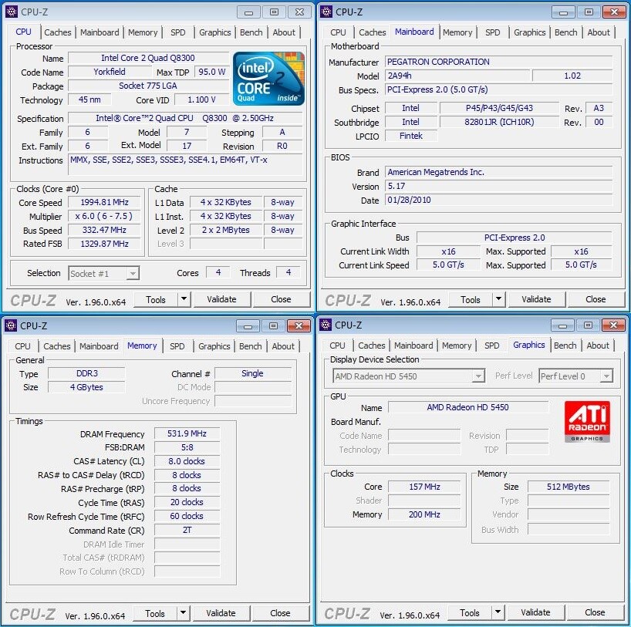Expand the AMD Radeon HD 5450 display device dropdown
Viewport: 631px width, 627px height.
(478, 376)
